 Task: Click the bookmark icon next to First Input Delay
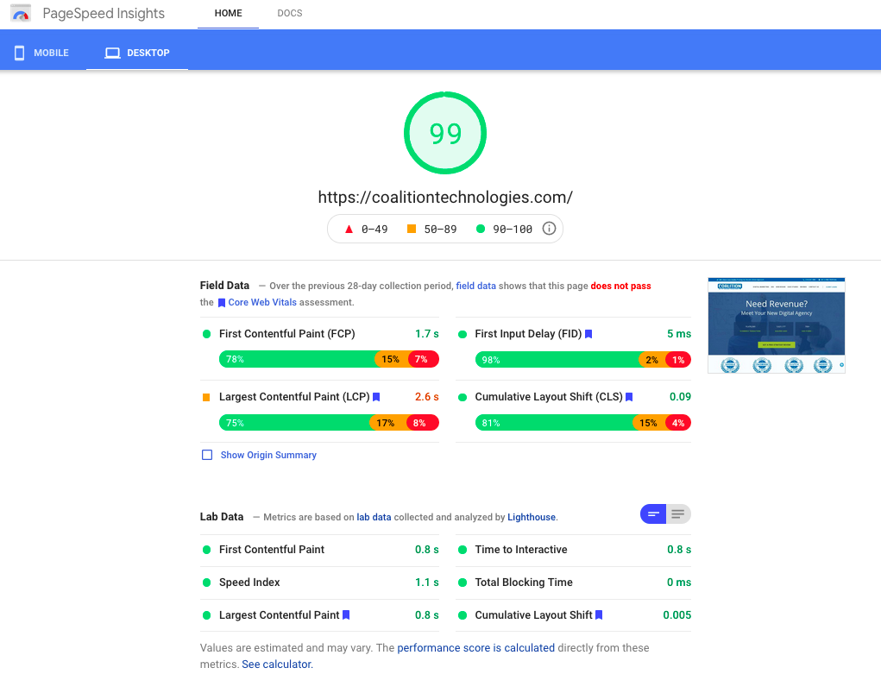point(590,333)
